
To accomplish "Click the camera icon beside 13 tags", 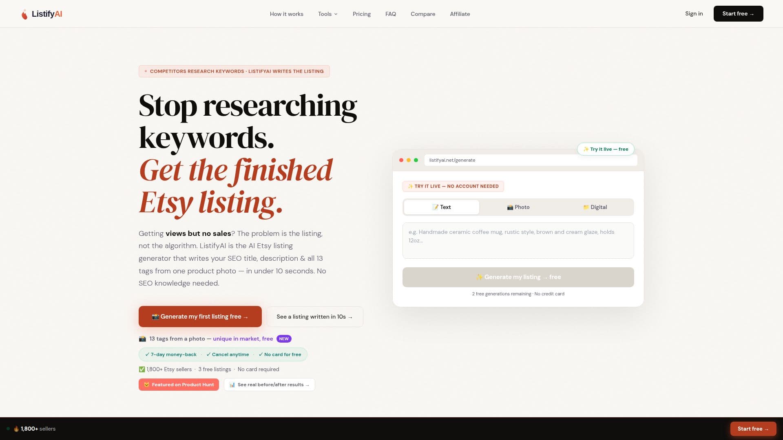I will coord(142,339).
